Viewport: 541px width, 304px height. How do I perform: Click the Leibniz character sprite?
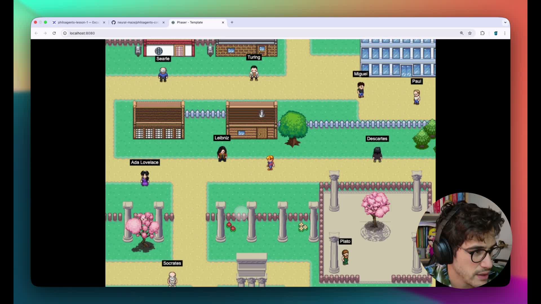[x=222, y=154]
